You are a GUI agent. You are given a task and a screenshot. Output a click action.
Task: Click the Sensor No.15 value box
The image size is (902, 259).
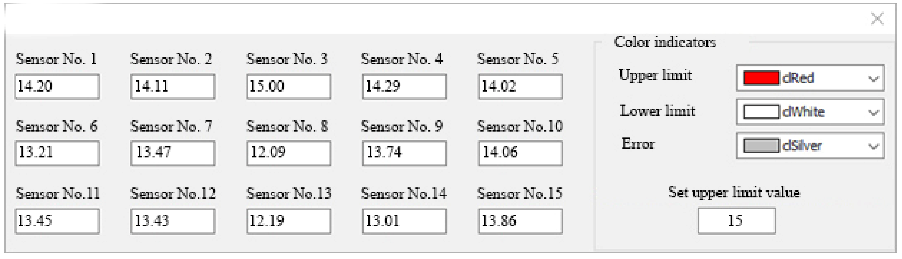[520, 221]
